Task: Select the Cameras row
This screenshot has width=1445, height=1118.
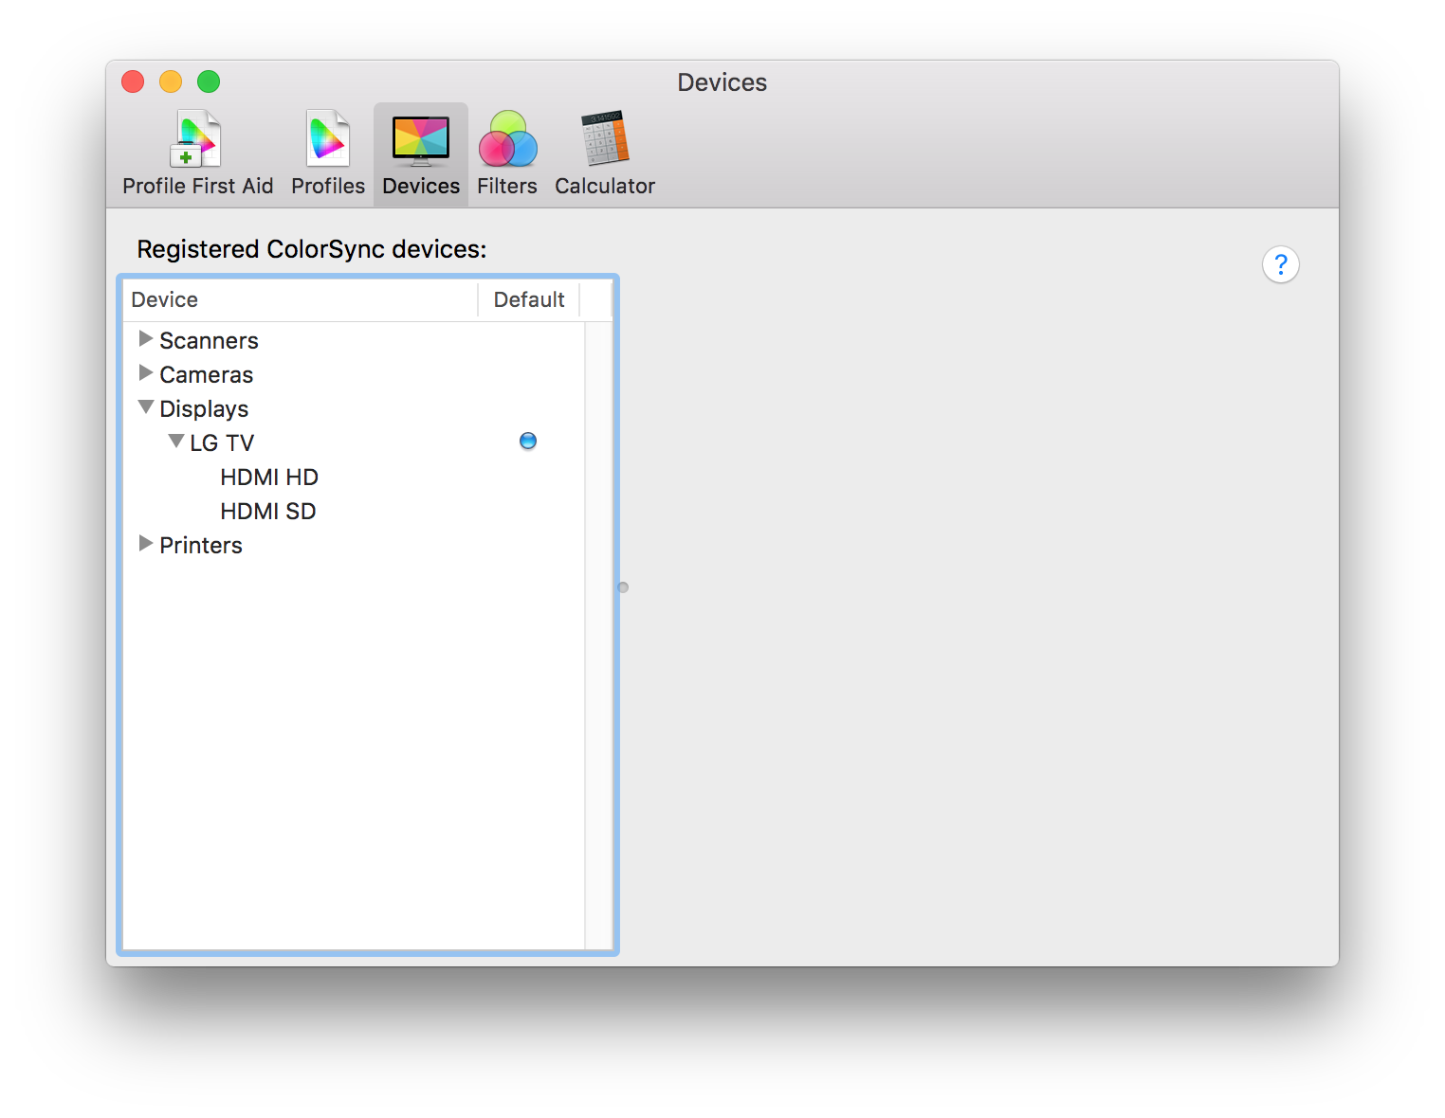Action: tap(354, 374)
